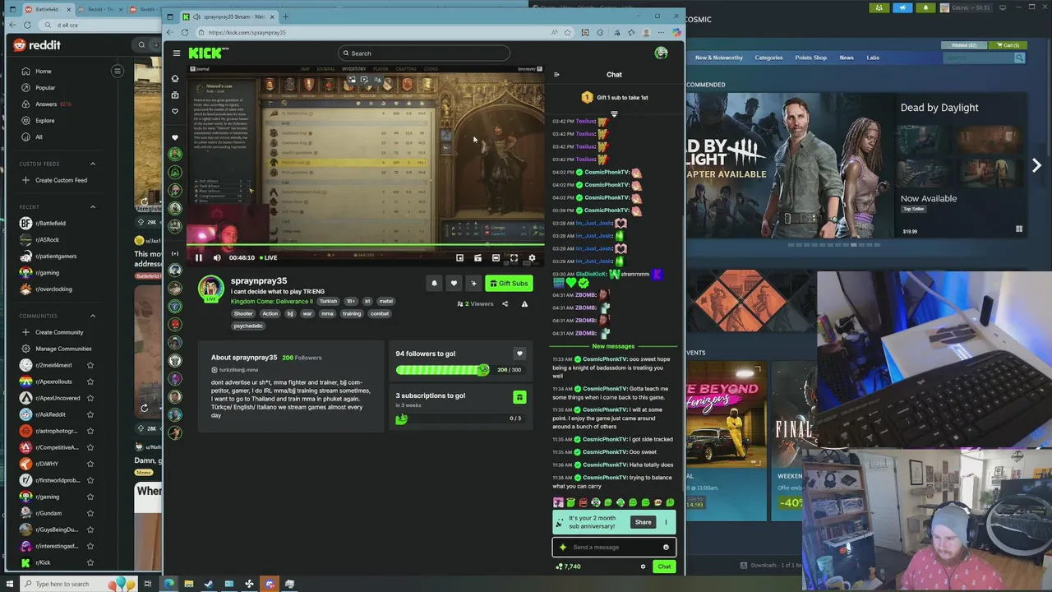This screenshot has height=592, width=1052.
Task: Type in the Send a message field
Action: (x=614, y=547)
